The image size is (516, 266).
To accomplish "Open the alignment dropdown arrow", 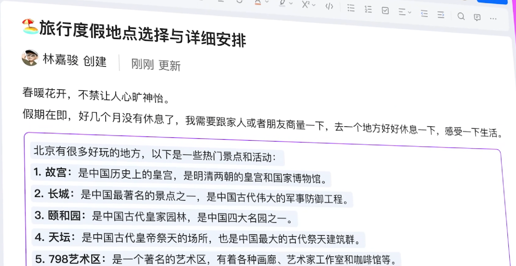I will click(x=410, y=12).
